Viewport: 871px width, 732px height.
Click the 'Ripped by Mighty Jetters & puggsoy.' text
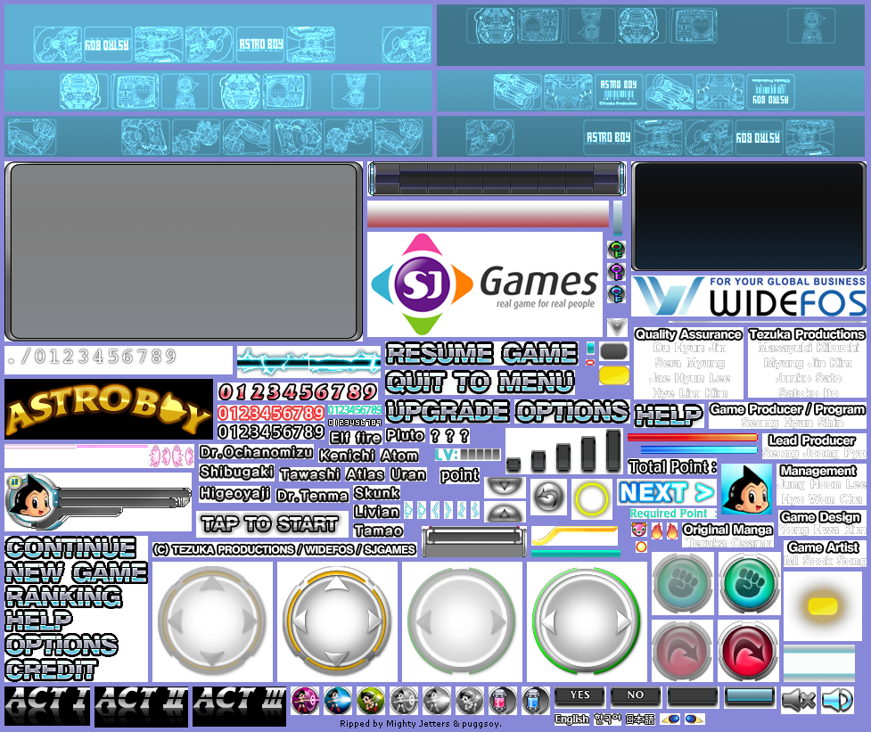tap(421, 724)
